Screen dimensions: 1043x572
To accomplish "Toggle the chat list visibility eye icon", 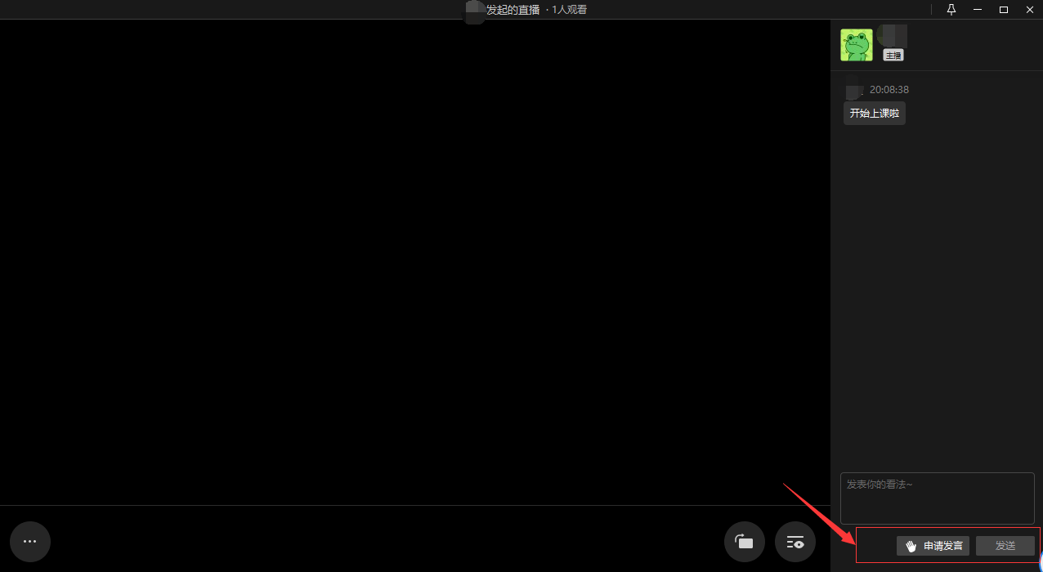I will point(795,542).
